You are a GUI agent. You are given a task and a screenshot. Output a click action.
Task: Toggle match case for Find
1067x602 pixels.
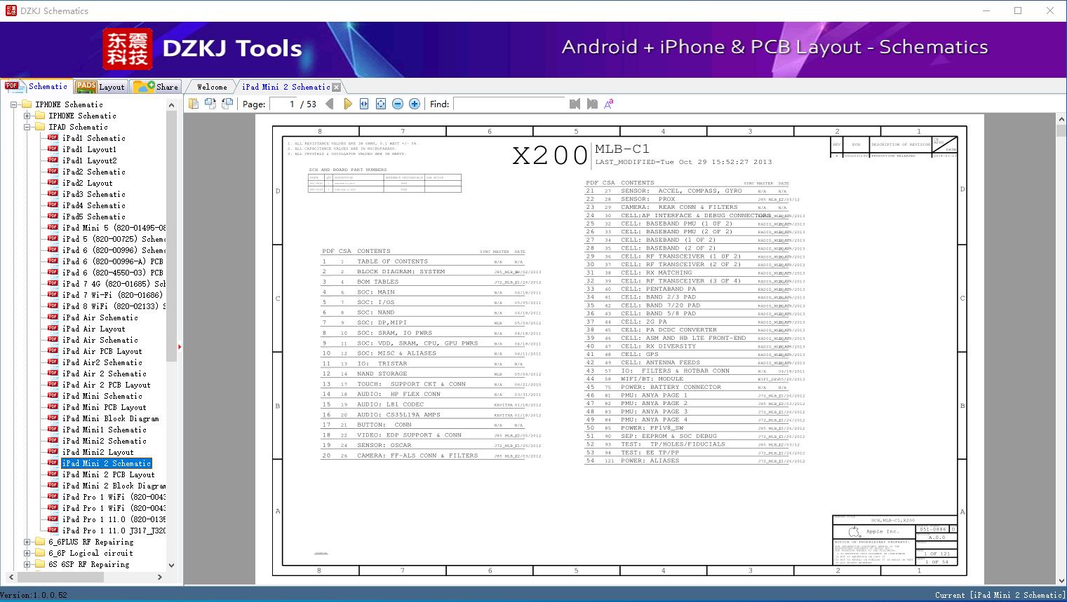[609, 104]
